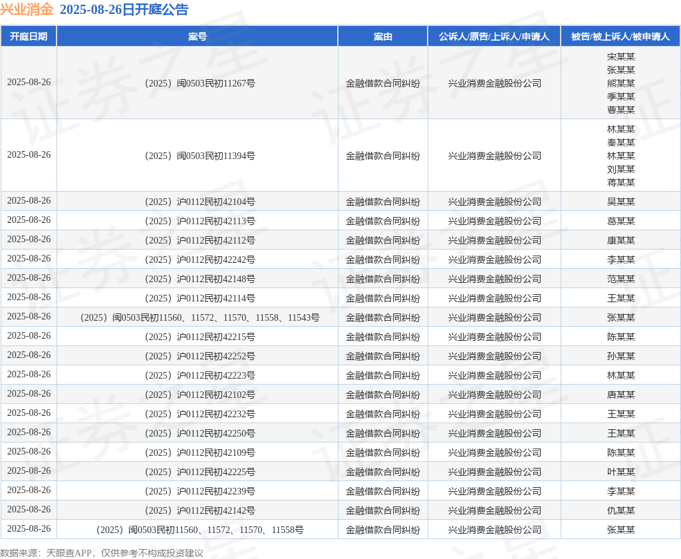Click 兴业消费金融股份公司 in 11394号 row

(x=494, y=156)
